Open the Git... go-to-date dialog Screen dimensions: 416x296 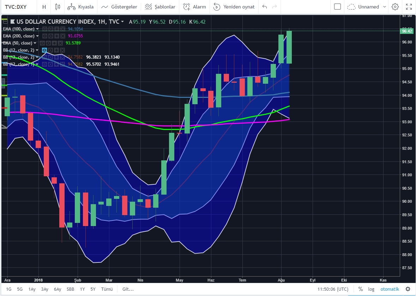click(128, 289)
